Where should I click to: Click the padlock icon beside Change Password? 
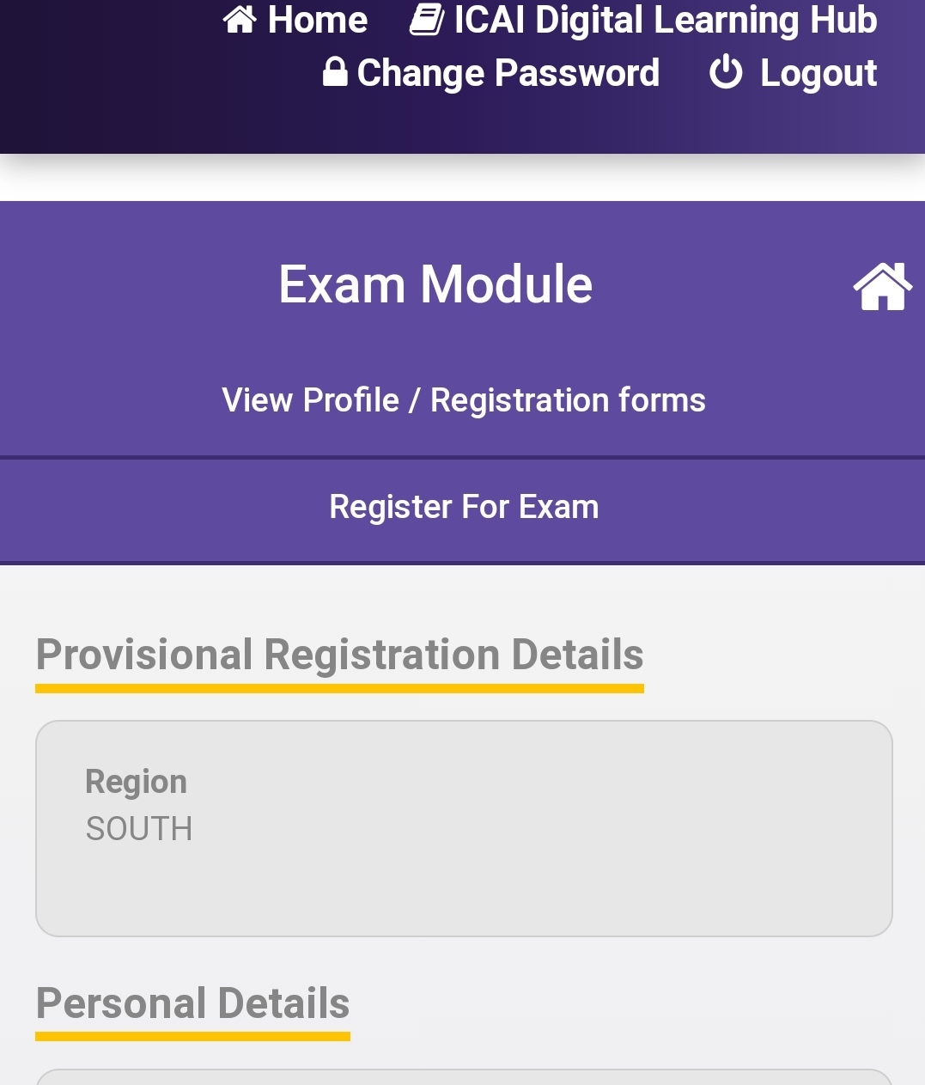pos(334,72)
